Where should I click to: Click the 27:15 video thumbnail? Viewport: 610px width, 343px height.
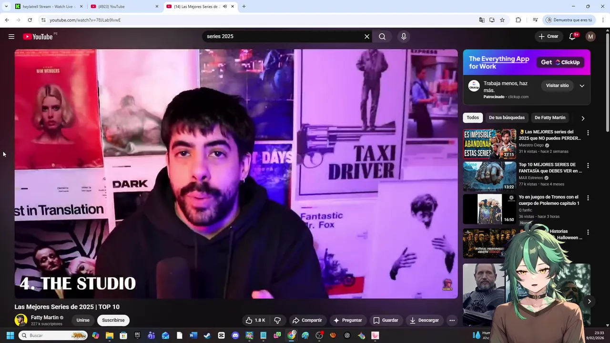tap(489, 143)
